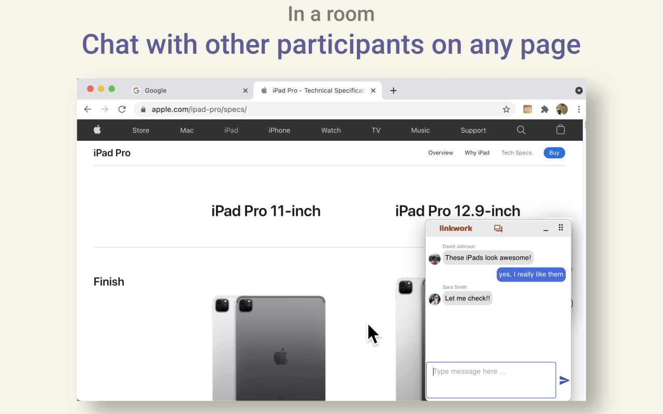663x414 pixels.
Task: Open Music in Apple navigation
Action: (x=421, y=130)
